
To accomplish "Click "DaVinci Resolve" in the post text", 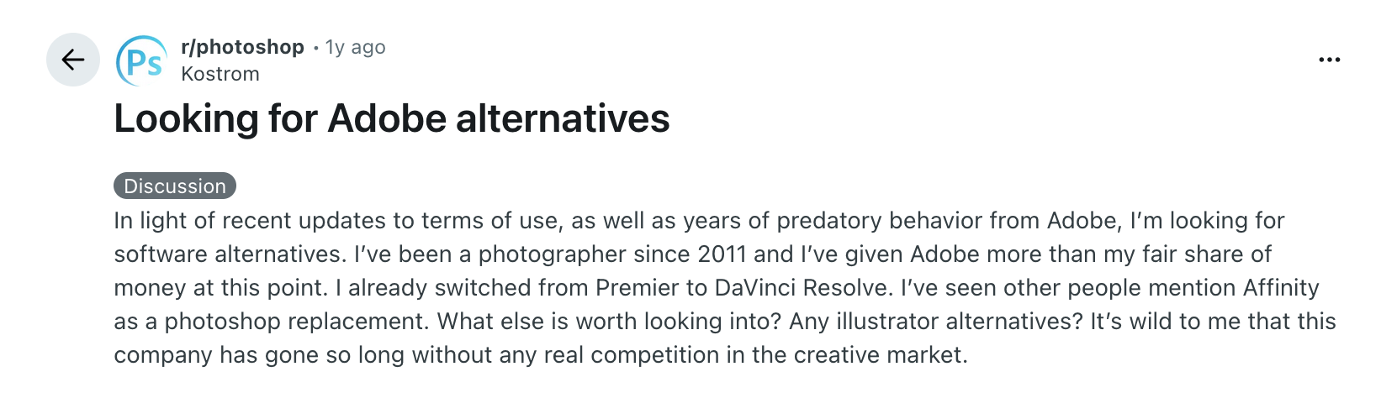I will click(802, 288).
